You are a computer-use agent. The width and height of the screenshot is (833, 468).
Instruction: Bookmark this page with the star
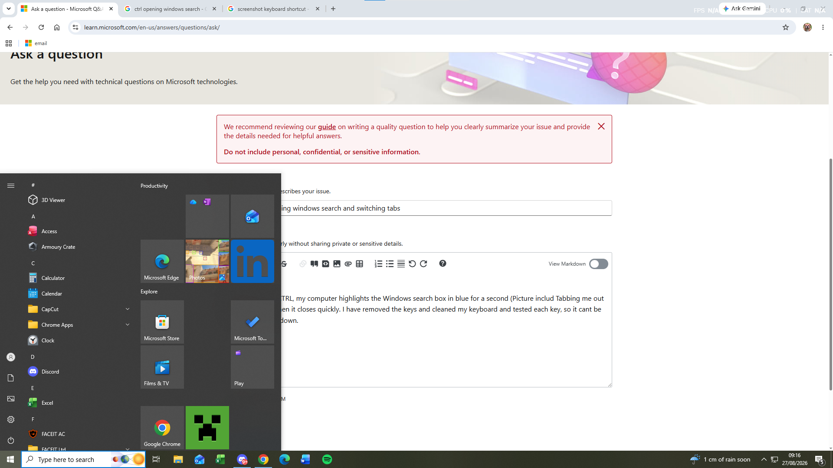[x=786, y=27]
